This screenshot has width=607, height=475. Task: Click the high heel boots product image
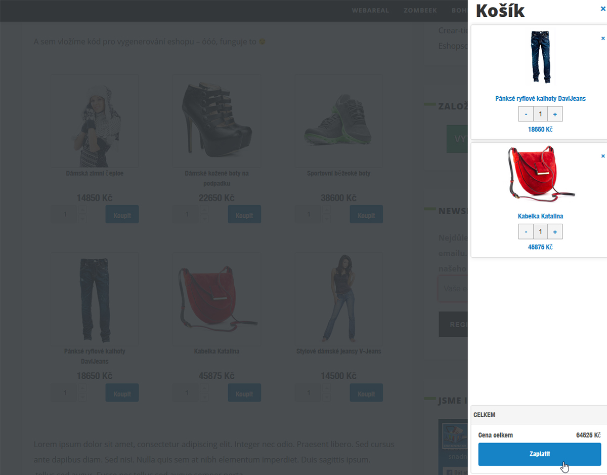click(x=216, y=121)
